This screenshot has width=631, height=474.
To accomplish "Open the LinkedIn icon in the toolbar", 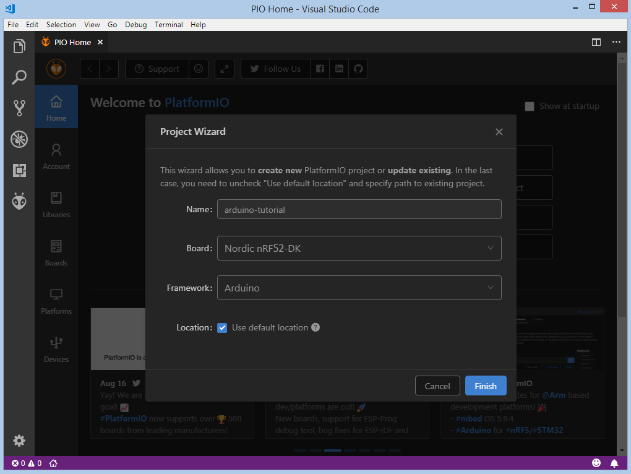I will 339,69.
